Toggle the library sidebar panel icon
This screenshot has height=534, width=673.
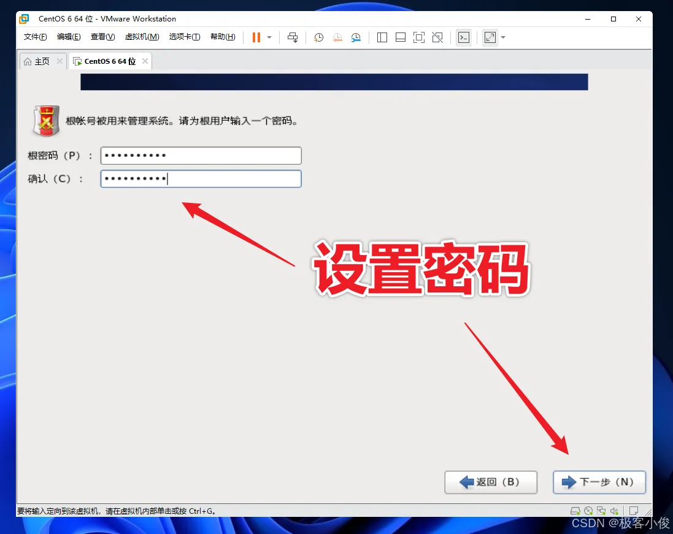[382, 37]
